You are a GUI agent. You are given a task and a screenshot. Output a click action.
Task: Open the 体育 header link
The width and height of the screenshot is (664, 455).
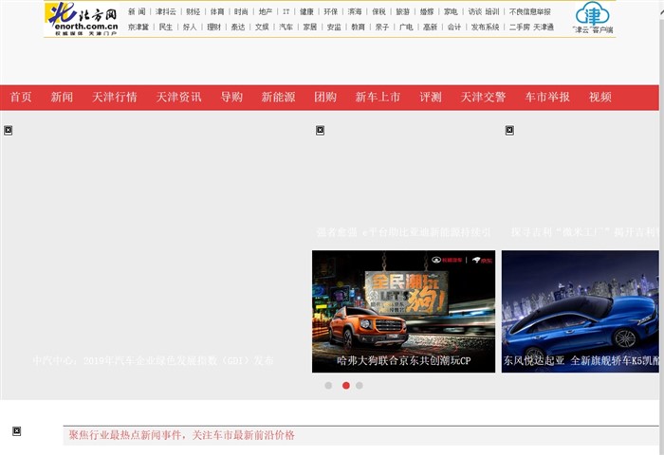coord(217,12)
